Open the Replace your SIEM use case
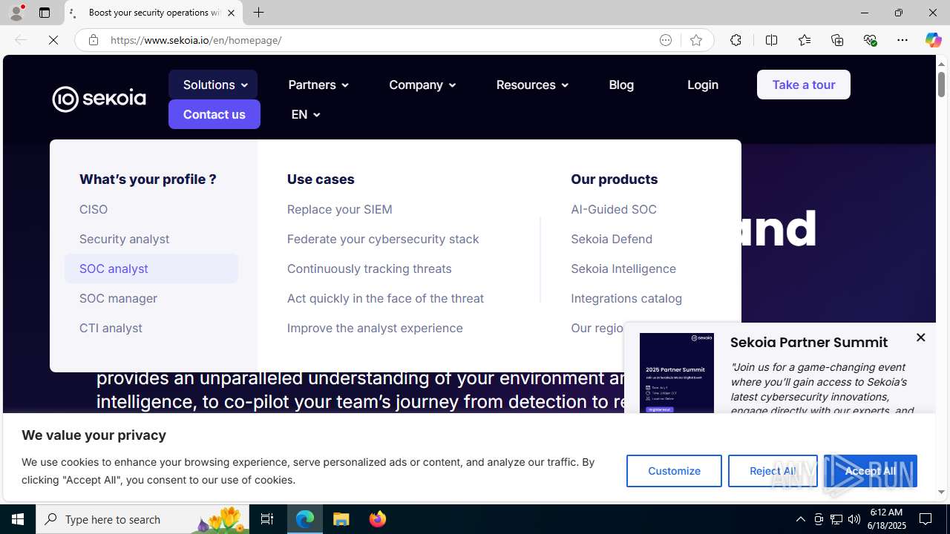 tap(340, 209)
